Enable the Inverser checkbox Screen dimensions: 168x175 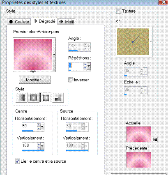point(71,80)
